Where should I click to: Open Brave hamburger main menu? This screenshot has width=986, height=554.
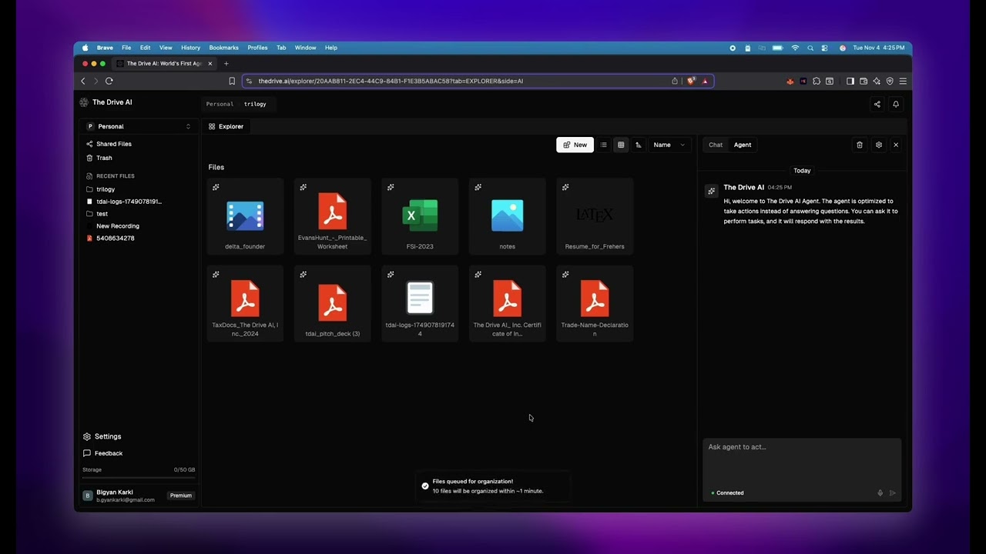tap(903, 81)
